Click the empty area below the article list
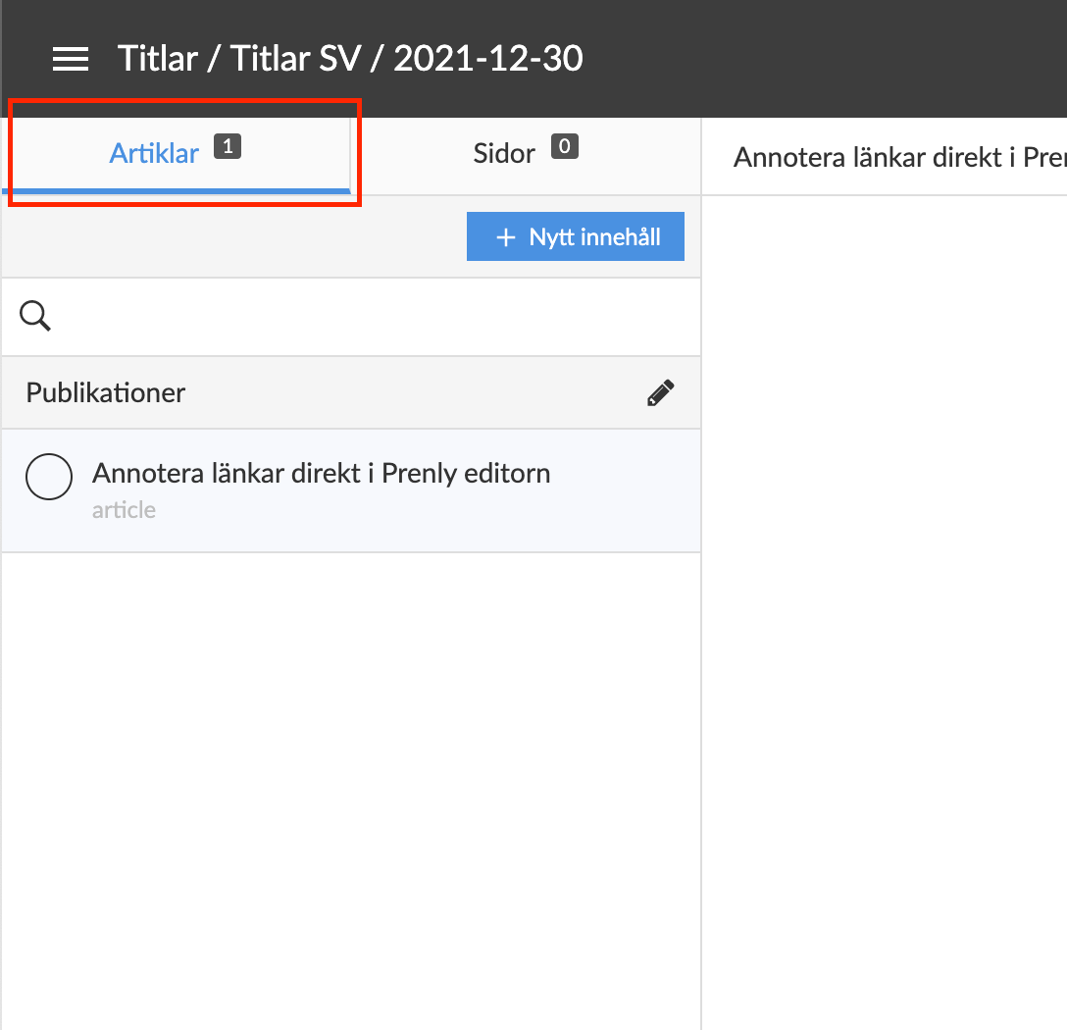Screen dimensions: 1067x1030 click(x=351, y=785)
